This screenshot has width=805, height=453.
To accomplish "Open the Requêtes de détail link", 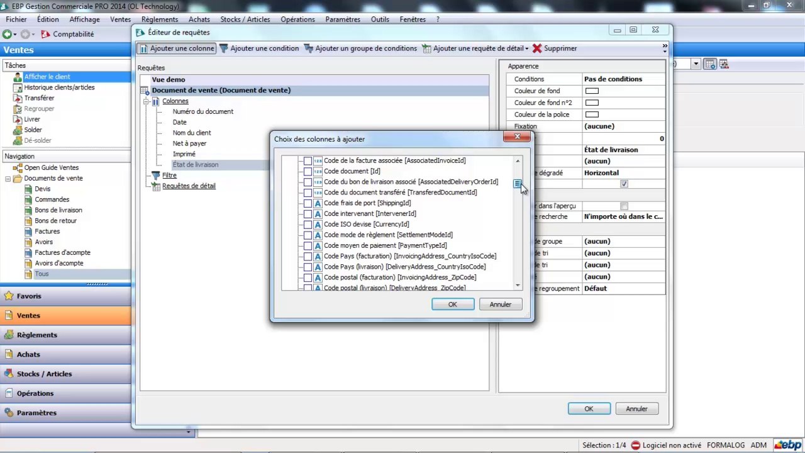I will [x=189, y=186].
